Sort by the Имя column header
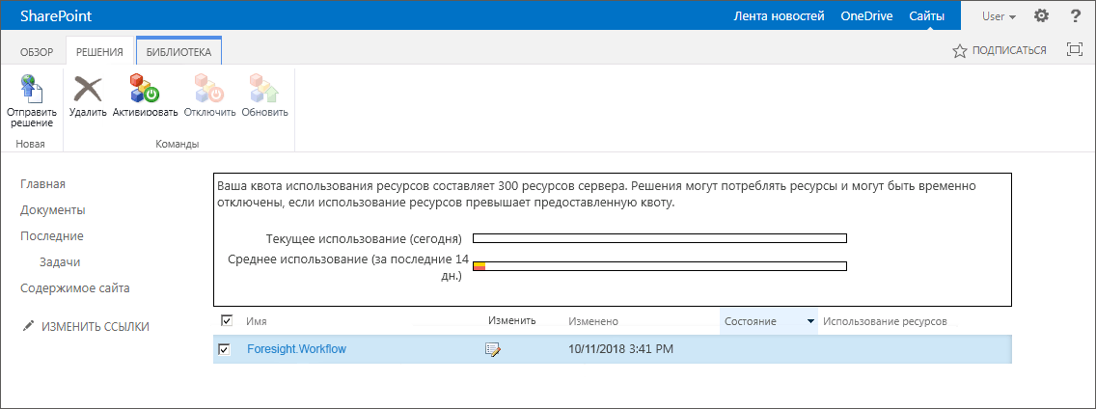This screenshot has width=1096, height=409. [x=257, y=321]
